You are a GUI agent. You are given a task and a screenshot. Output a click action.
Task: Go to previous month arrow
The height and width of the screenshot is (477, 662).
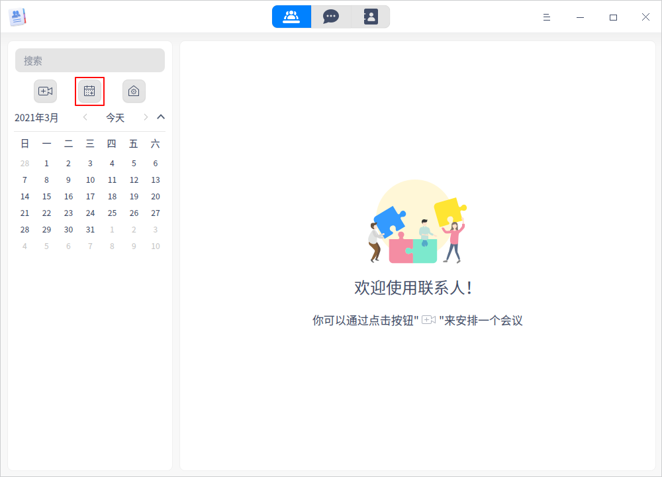(85, 117)
